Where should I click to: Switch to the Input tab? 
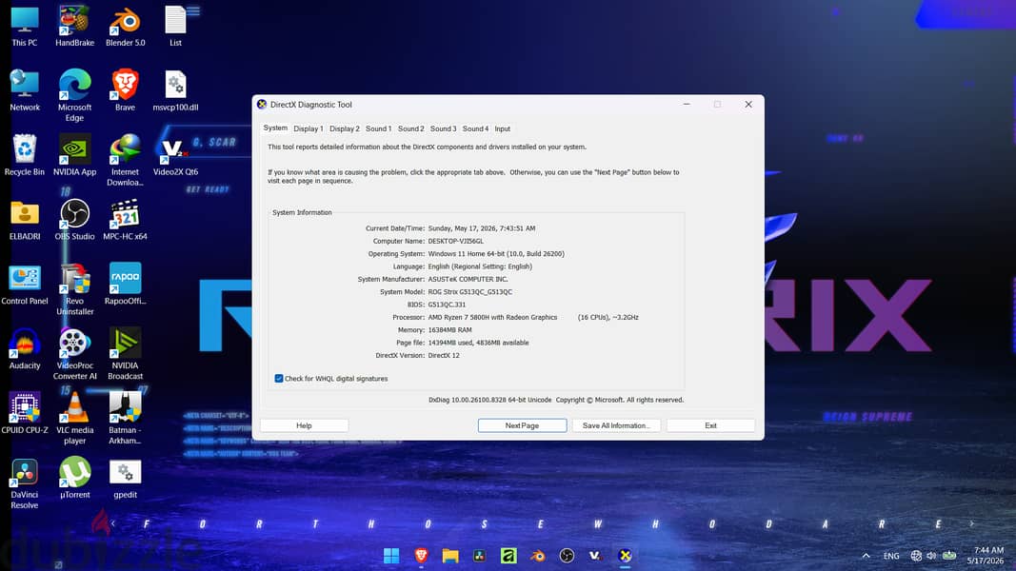click(x=502, y=128)
